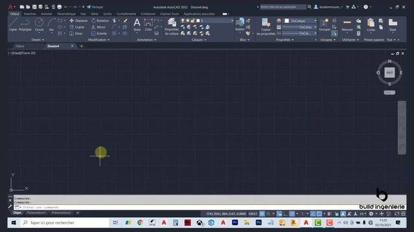Click the Partager share button
414x232 pixels.
(x=95, y=7)
